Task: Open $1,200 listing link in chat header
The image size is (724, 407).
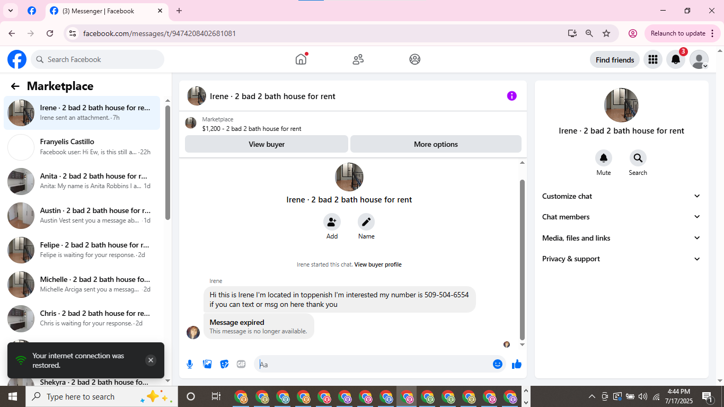Action: [x=252, y=129]
